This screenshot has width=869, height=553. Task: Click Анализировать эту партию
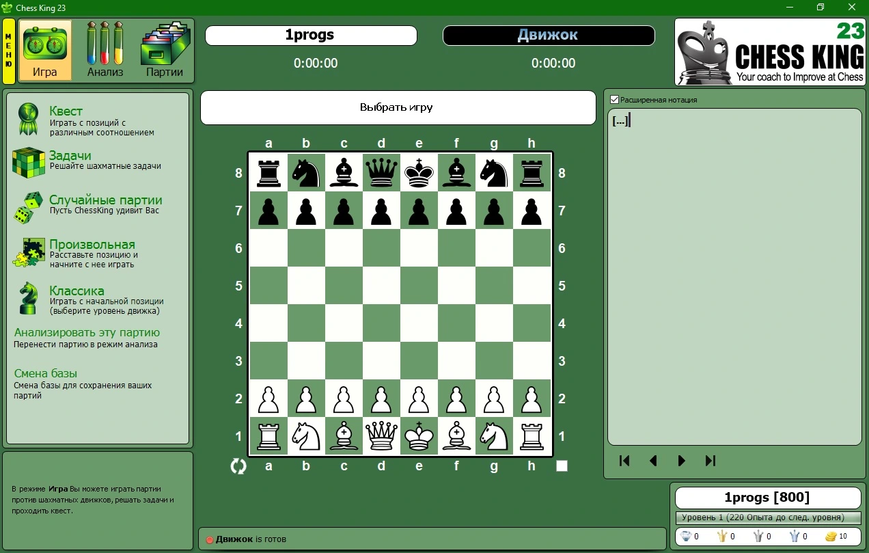coord(87,333)
